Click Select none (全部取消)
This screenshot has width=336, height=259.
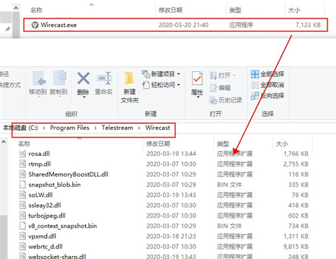tap(268, 85)
